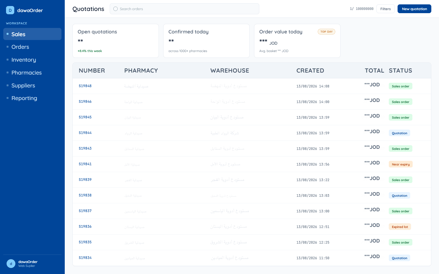Sort by the NUMBER column header
Image resolution: width=439 pixels, height=274 pixels.
[x=92, y=71]
